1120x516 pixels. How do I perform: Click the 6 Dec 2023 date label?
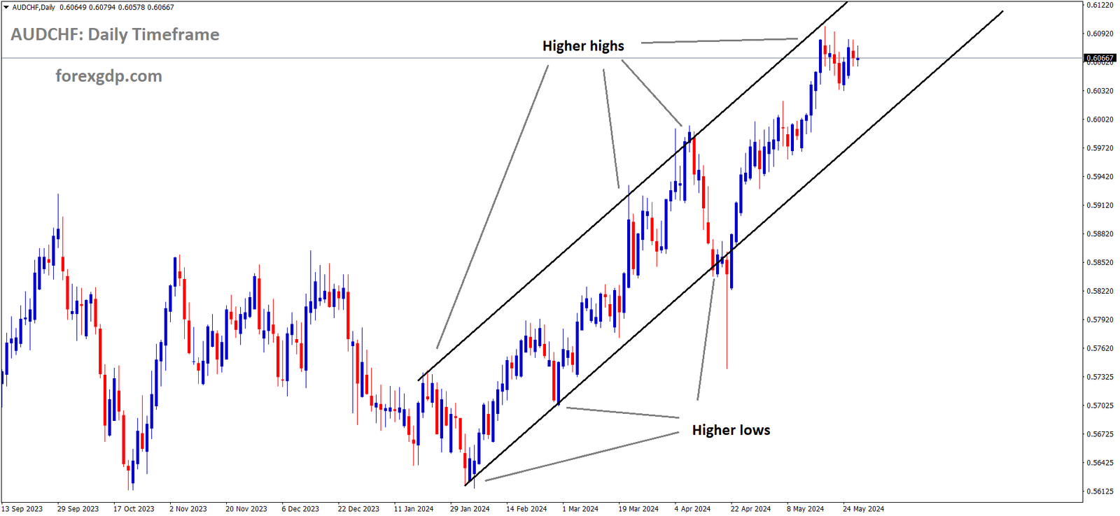click(300, 509)
